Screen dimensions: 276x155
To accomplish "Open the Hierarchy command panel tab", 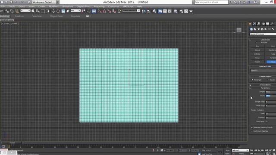I will coord(259,24).
